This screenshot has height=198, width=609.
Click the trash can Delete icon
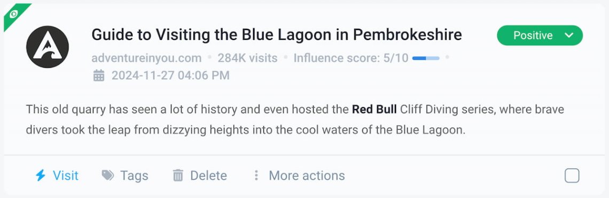pos(177,176)
